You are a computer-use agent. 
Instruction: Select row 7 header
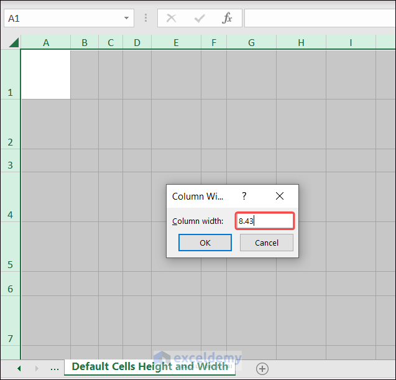click(x=10, y=321)
